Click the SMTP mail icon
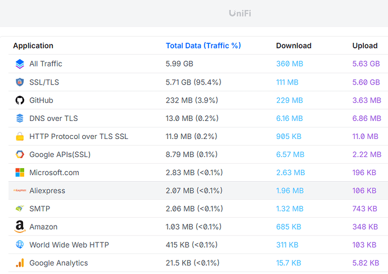The width and height of the screenshot is (388, 274). click(x=20, y=209)
